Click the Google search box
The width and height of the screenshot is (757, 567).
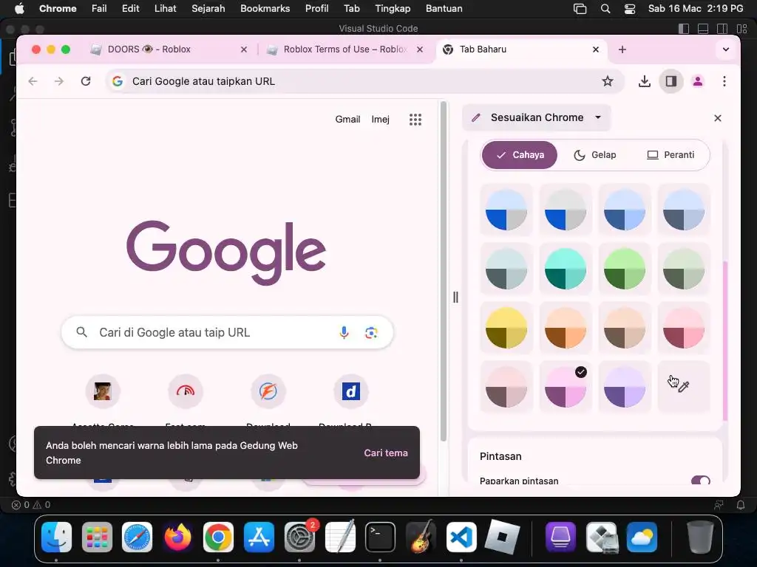click(x=227, y=332)
